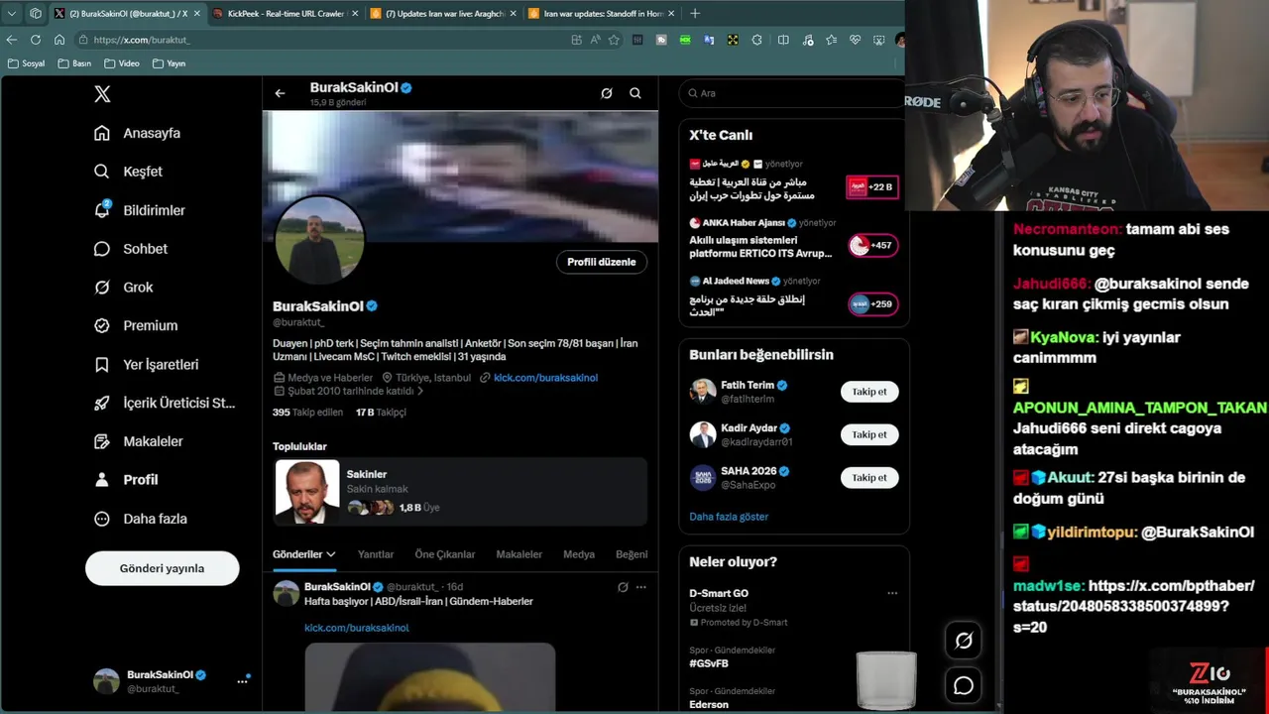
Task: Open account menu dots beside BurakSakinOl
Action: click(242, 681)
